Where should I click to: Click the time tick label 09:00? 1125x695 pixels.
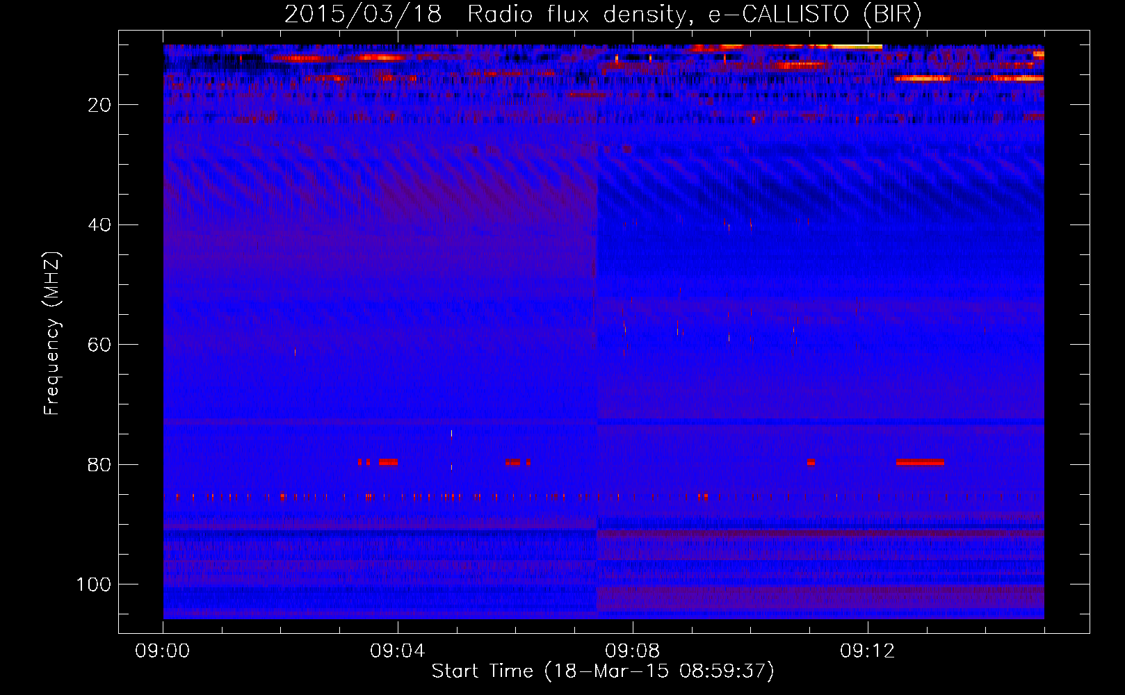[163, 651]
